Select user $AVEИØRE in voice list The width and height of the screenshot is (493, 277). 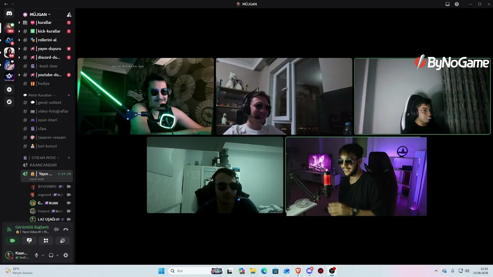pos(50,187)
